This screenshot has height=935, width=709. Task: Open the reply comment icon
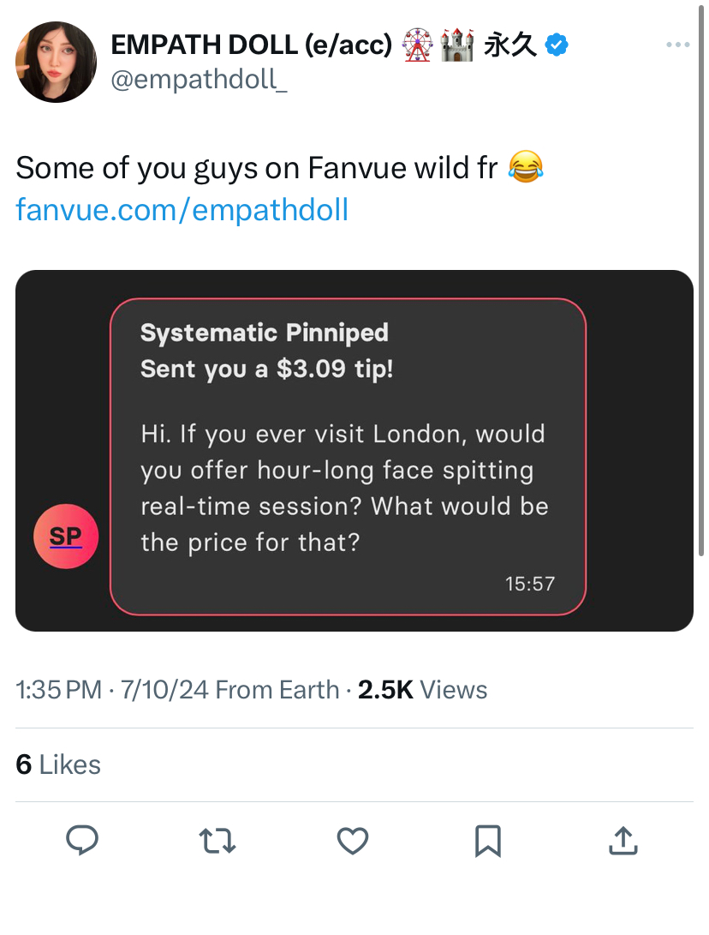[81, 841]
